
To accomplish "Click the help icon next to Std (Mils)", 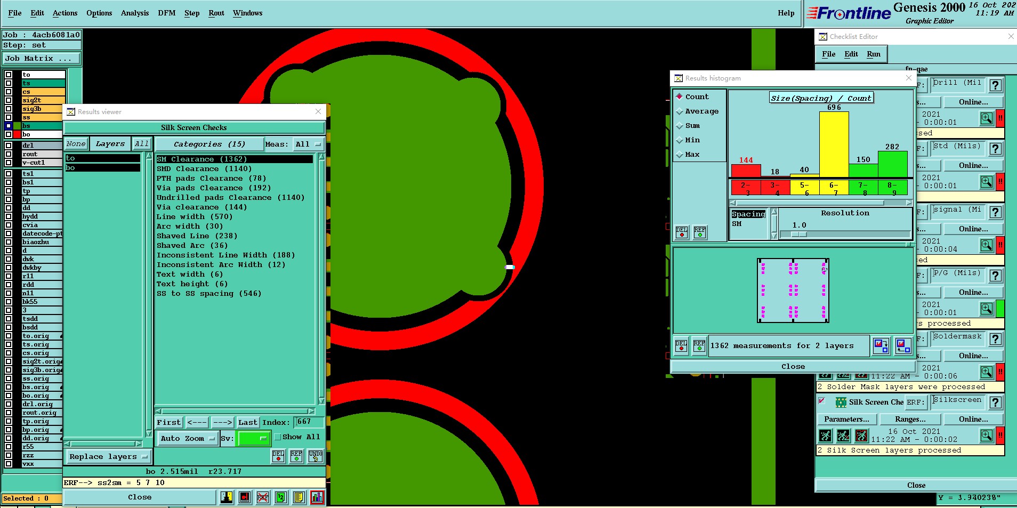I will (x=995, y=149).
